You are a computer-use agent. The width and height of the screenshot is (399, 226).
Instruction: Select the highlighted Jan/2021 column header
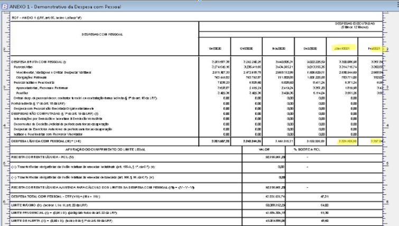342,49
